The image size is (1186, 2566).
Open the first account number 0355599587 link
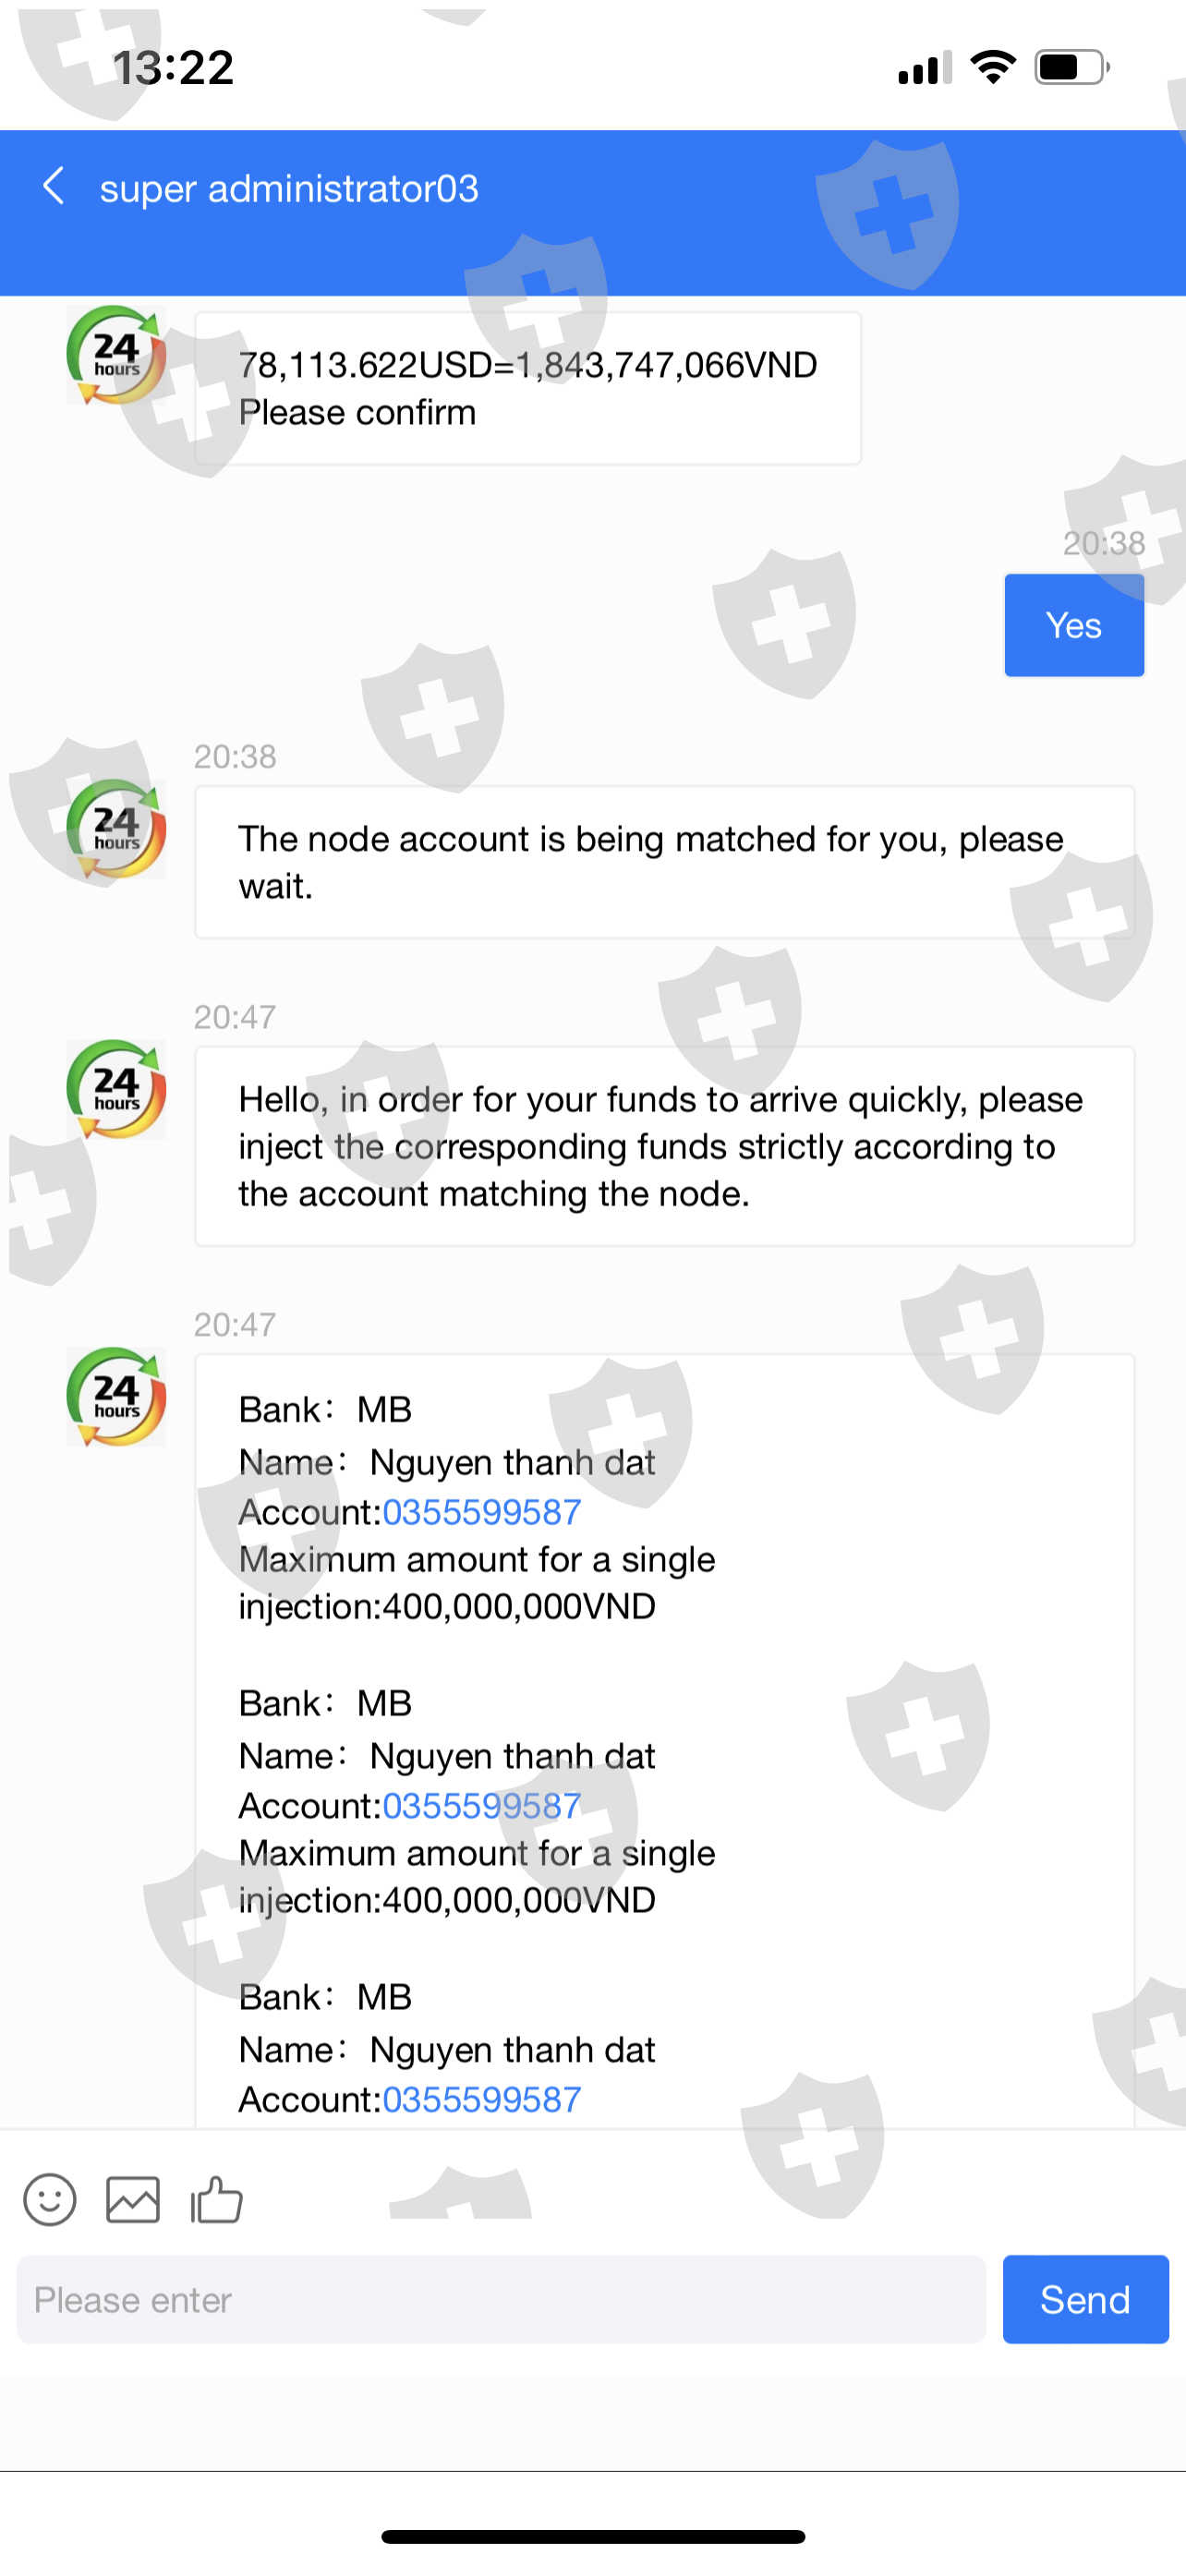click(x=482, y=1512)
